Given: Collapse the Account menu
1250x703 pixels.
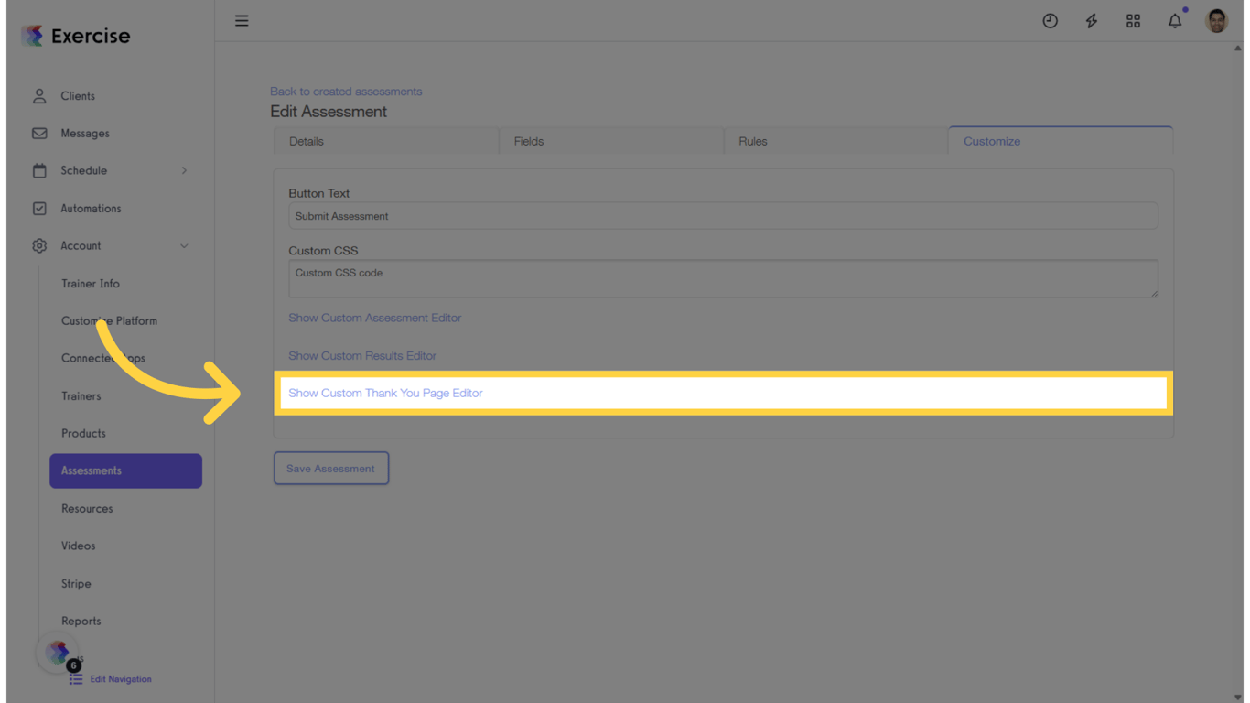Looking at the screenshot, I should 81,245.
